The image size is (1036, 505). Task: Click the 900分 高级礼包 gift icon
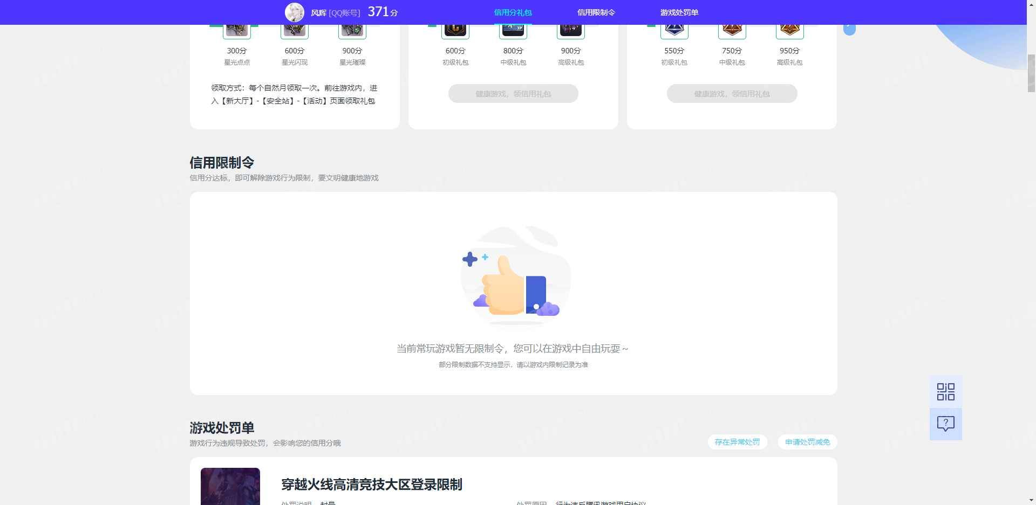click(571, 31)
